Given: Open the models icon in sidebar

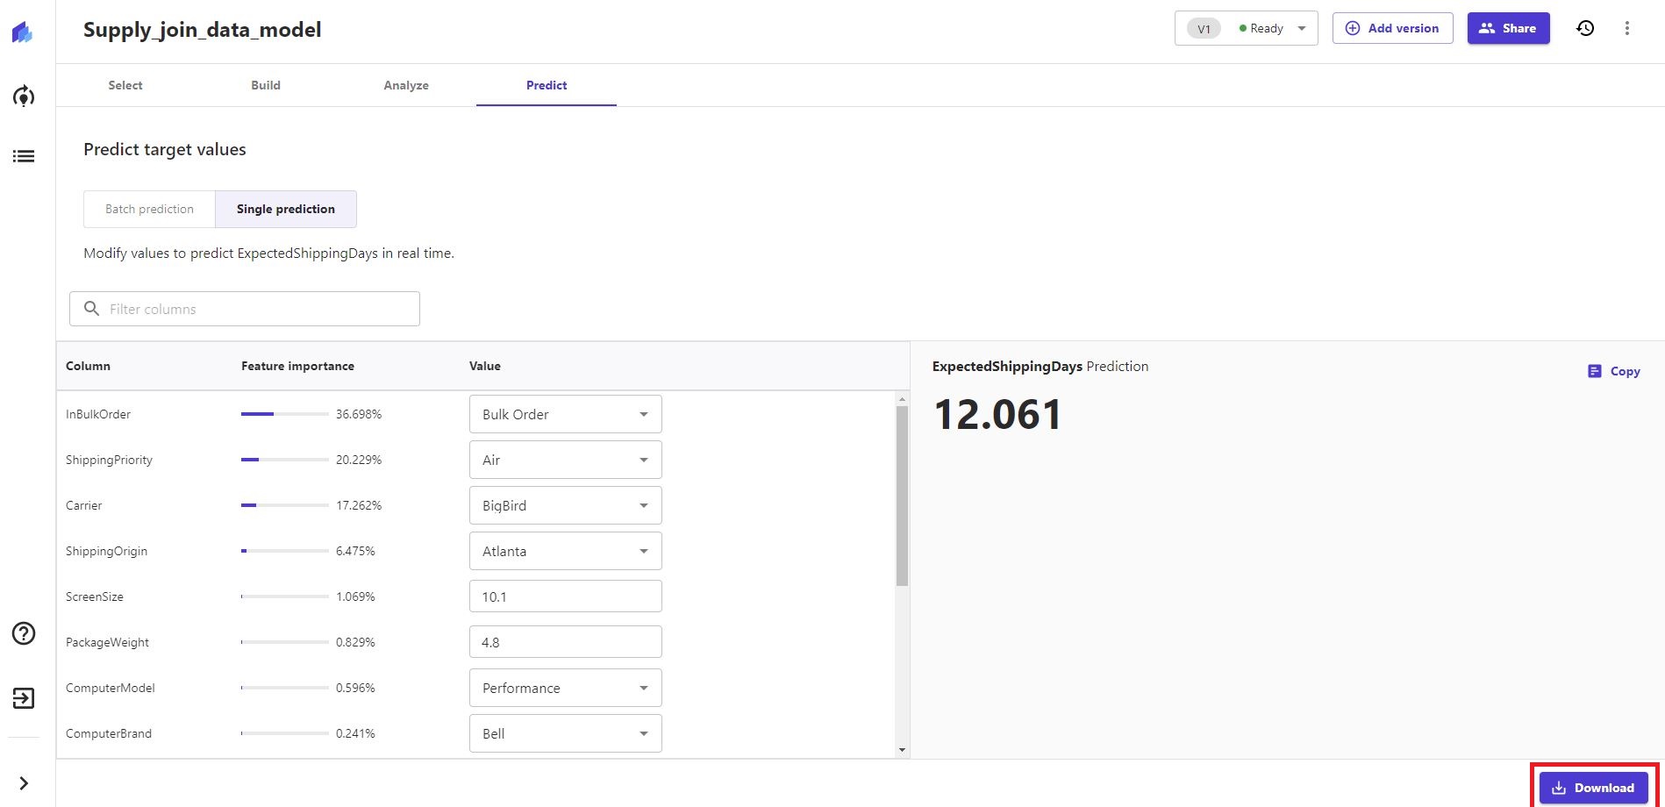Looking at the screenshot, I should [24, 96].
